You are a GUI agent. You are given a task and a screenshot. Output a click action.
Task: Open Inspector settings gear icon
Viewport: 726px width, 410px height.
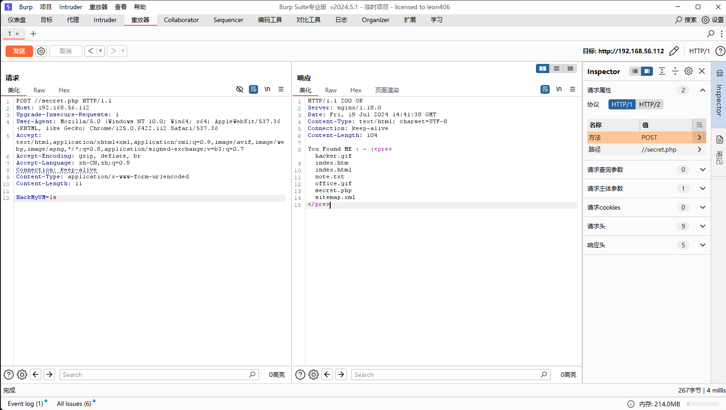[688, 71]
